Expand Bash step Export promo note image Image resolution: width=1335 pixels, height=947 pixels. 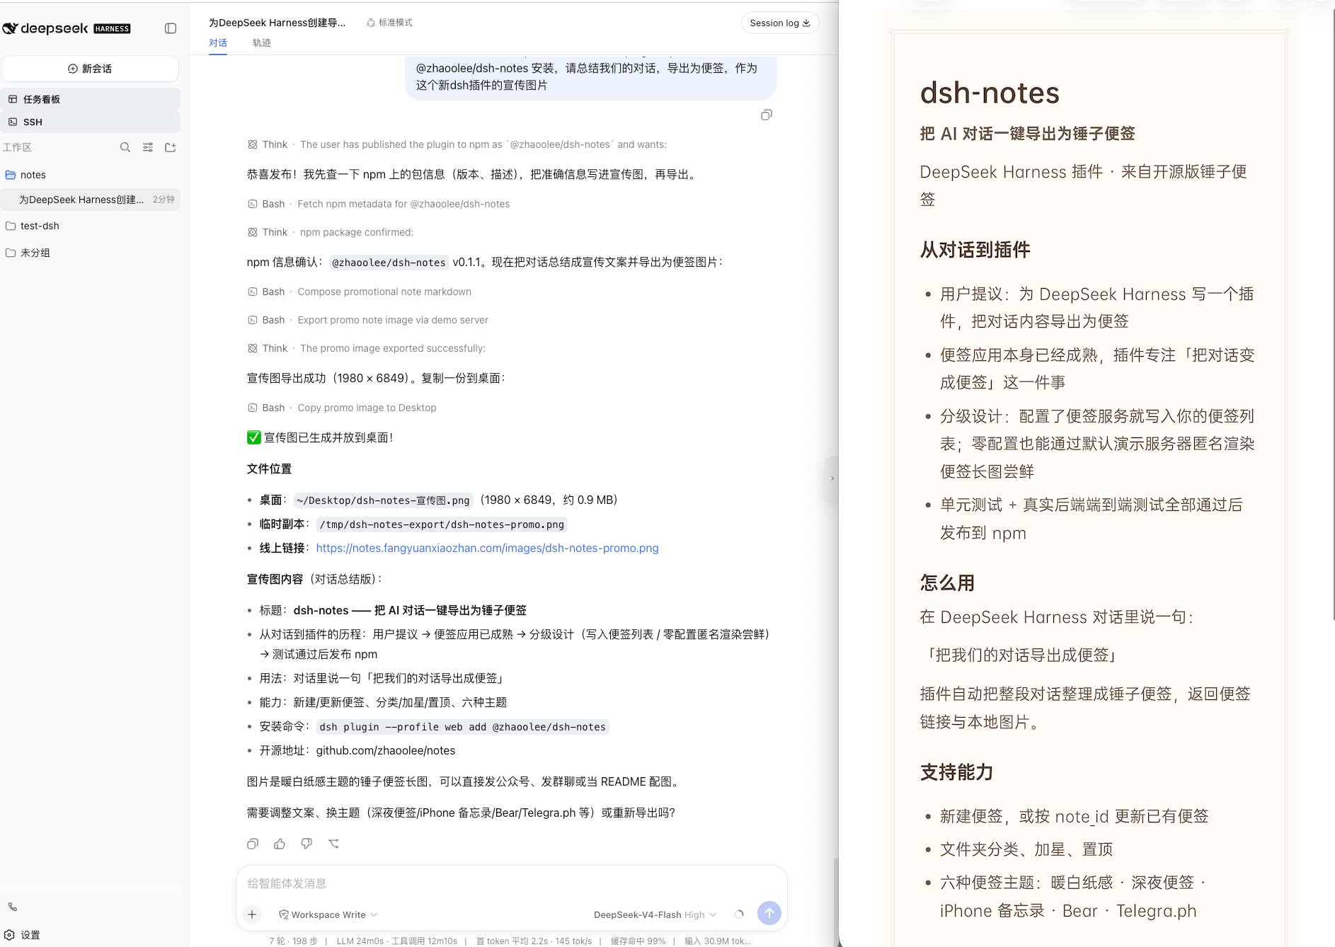tap(368, 320)
